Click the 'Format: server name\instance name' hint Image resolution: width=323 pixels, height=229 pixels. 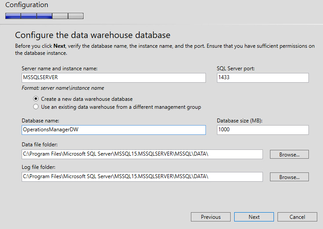click(63, 88)
